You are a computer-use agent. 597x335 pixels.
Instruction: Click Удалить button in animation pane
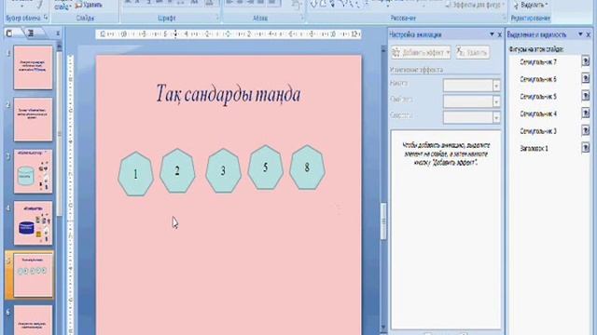click(x=473, y=52)
